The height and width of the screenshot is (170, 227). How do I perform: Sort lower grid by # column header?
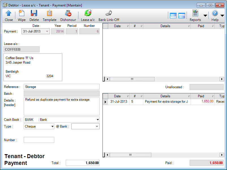click(136, 96)
